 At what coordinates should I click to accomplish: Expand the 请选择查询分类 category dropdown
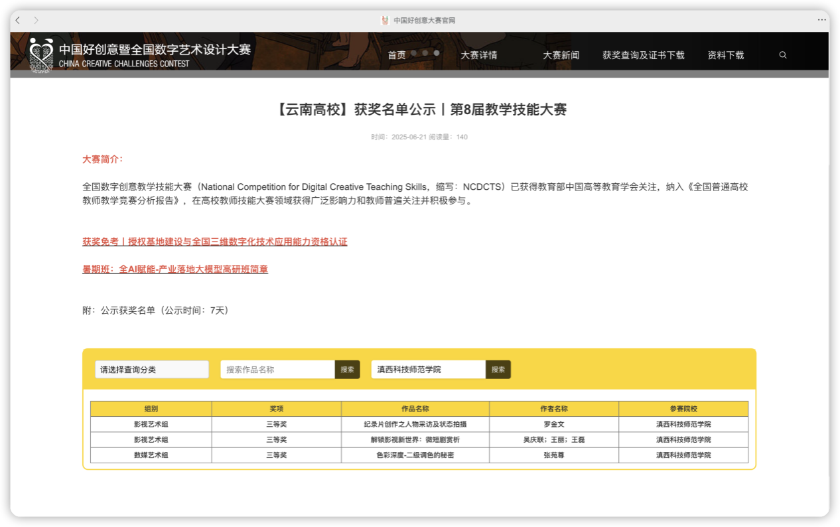click(152, 370)
